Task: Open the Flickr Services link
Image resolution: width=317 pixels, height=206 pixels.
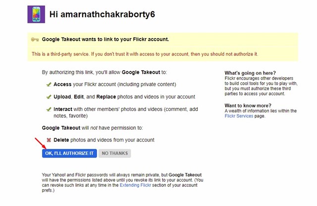Action: click(x=239, y=116)
